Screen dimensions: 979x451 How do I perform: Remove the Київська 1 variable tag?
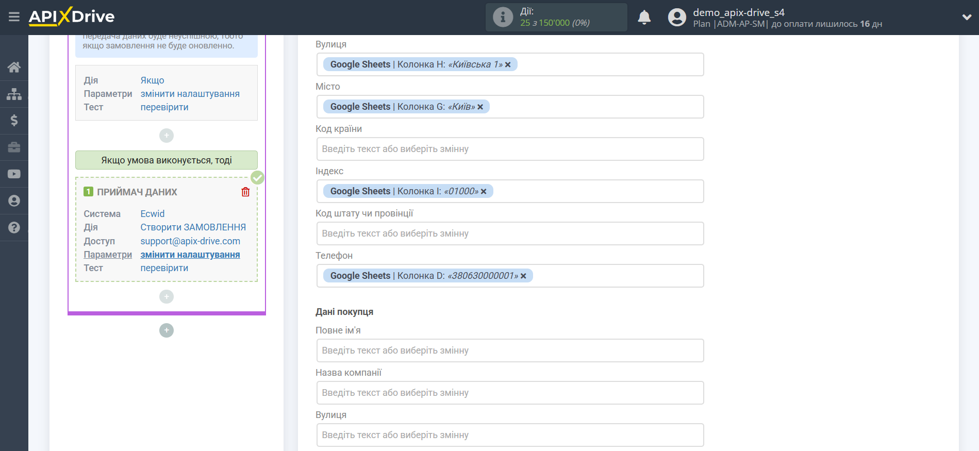tap(508, 64)
